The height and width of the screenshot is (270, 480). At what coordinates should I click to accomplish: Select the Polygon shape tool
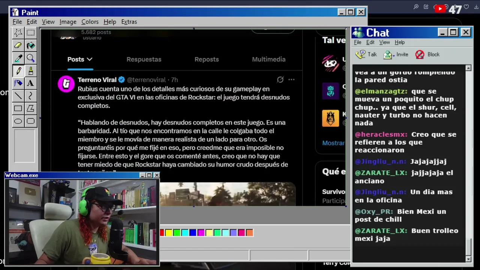coord(31,109)
